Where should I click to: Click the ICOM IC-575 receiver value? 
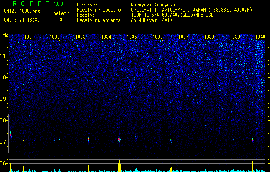point(172,15)
